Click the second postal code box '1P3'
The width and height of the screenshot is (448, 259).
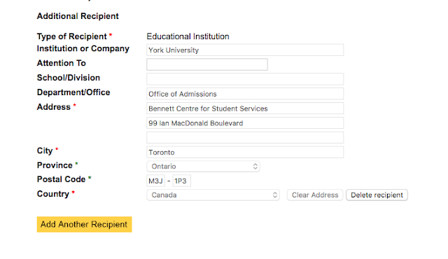pos(182,181)
